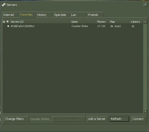
Task: Click the latency value 35
Action: [133, 26]
